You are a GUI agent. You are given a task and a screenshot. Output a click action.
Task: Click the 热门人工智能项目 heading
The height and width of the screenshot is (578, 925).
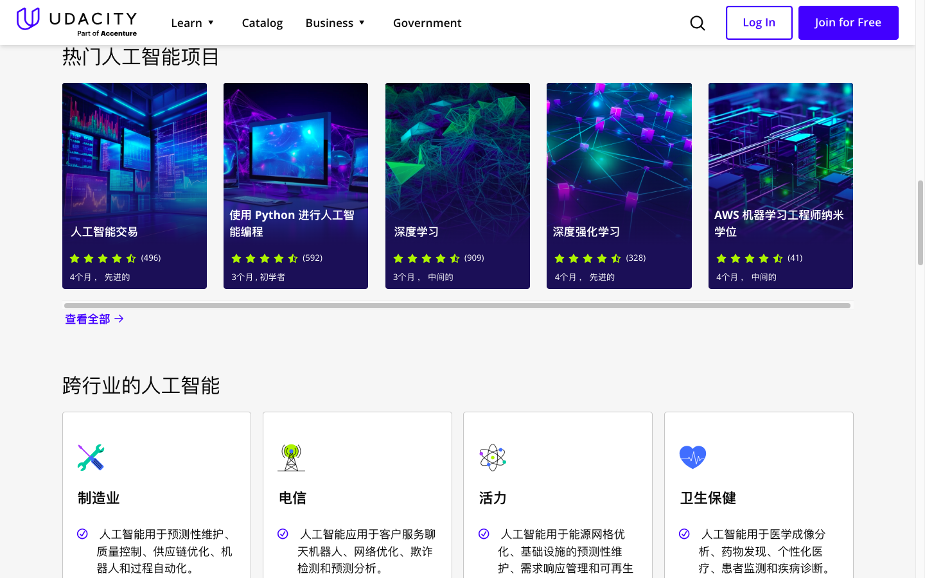(x=141, y=57)
